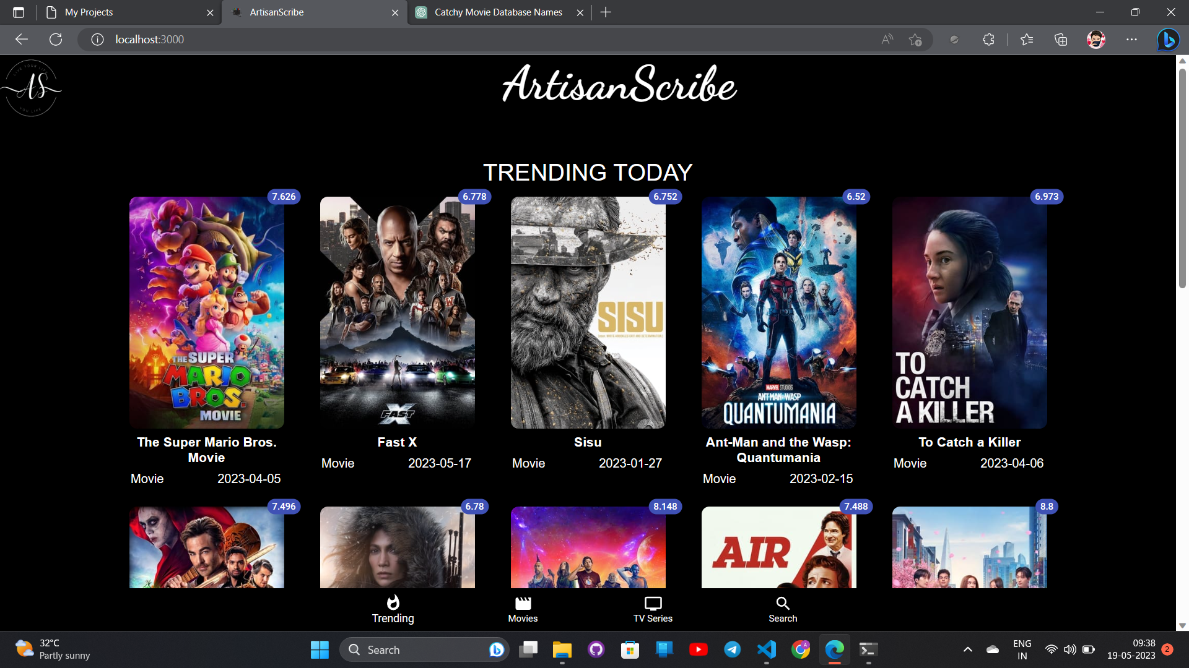Open browser Settings and more ellipsis menu
The image size is (1189, 668).
click(1131, 40)
